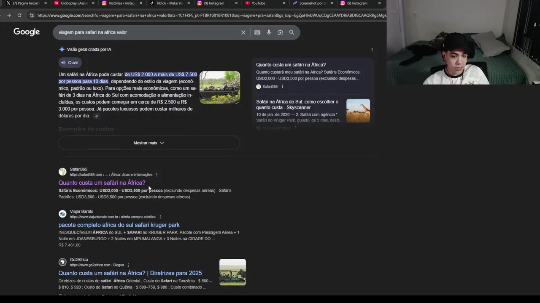The width and height of the screenshot is (540, 303).
Task: Open three-dot menu beside Safari365 source card
Action: [282, 87]
